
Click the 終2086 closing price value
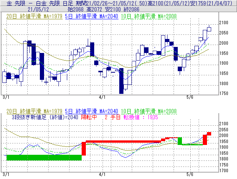[x=131, y=9]
